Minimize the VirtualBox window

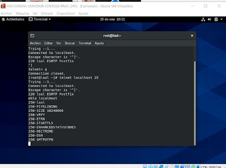pos(192,6)
